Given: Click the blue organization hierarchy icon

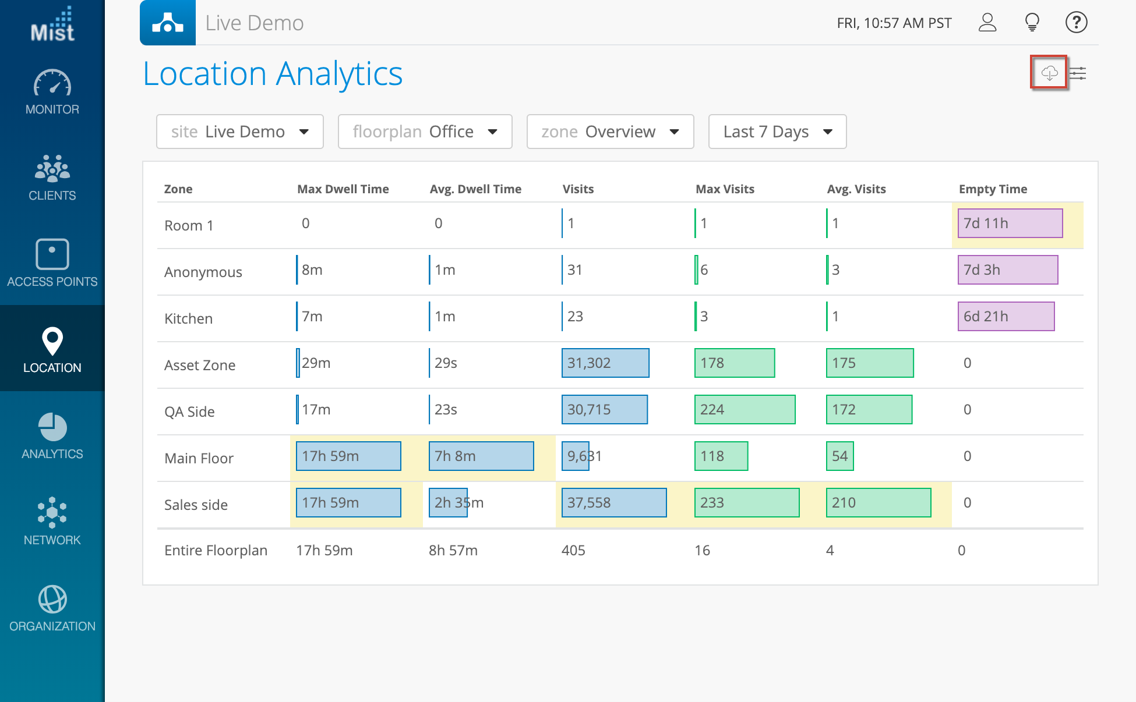Looking at the screenshot, I should click(x=168, y=23).
